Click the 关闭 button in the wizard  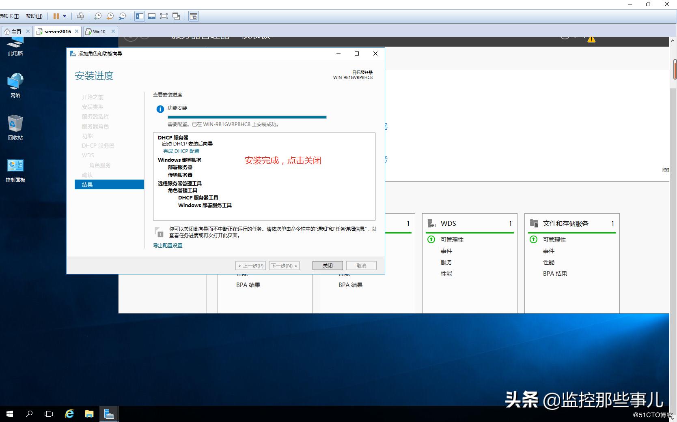pos(327,266)
